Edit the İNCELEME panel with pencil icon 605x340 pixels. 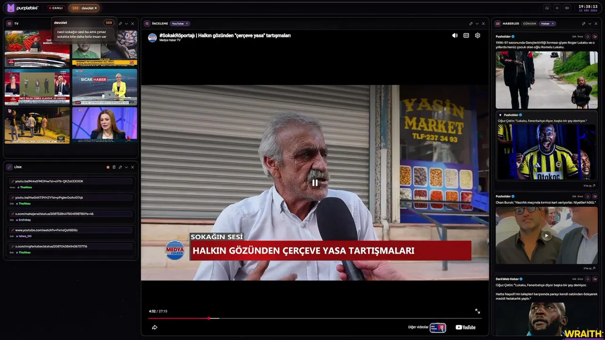(x=471, y=24)
